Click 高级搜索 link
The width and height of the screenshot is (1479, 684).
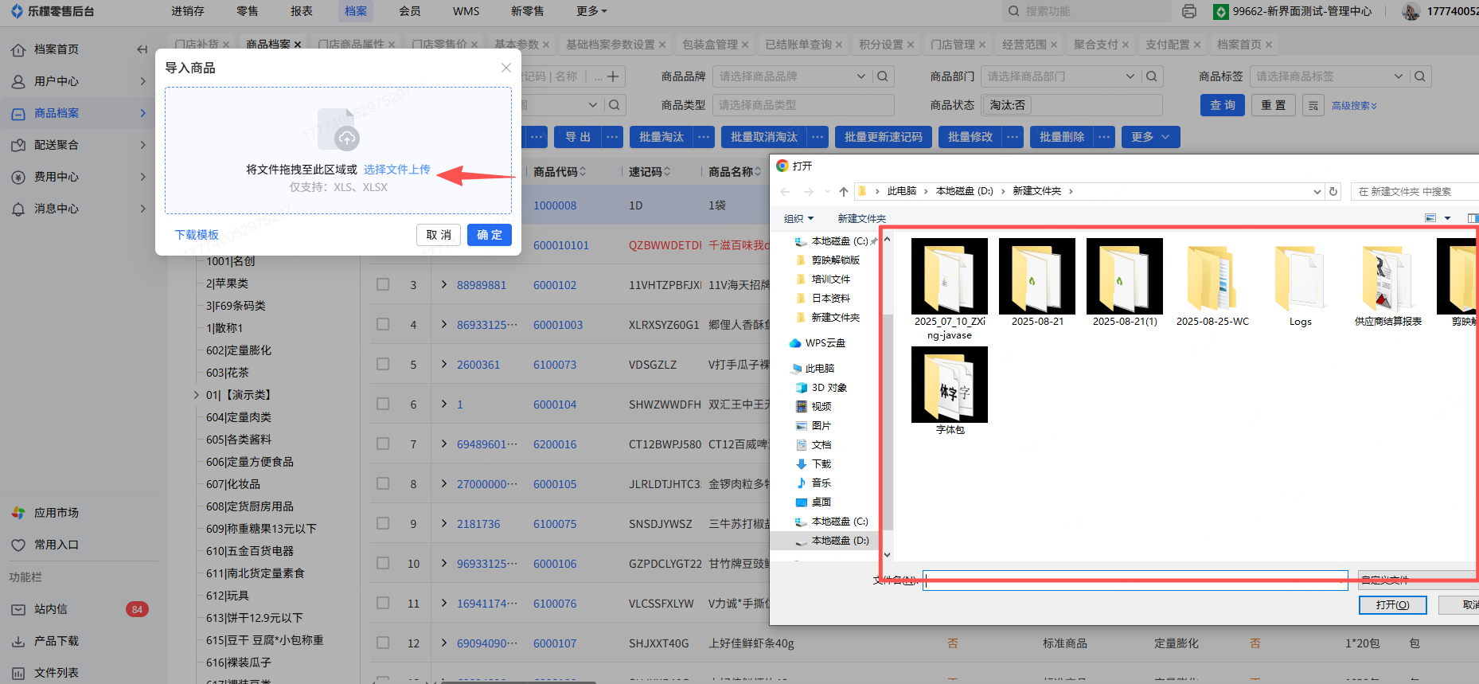coord(1354,105)
